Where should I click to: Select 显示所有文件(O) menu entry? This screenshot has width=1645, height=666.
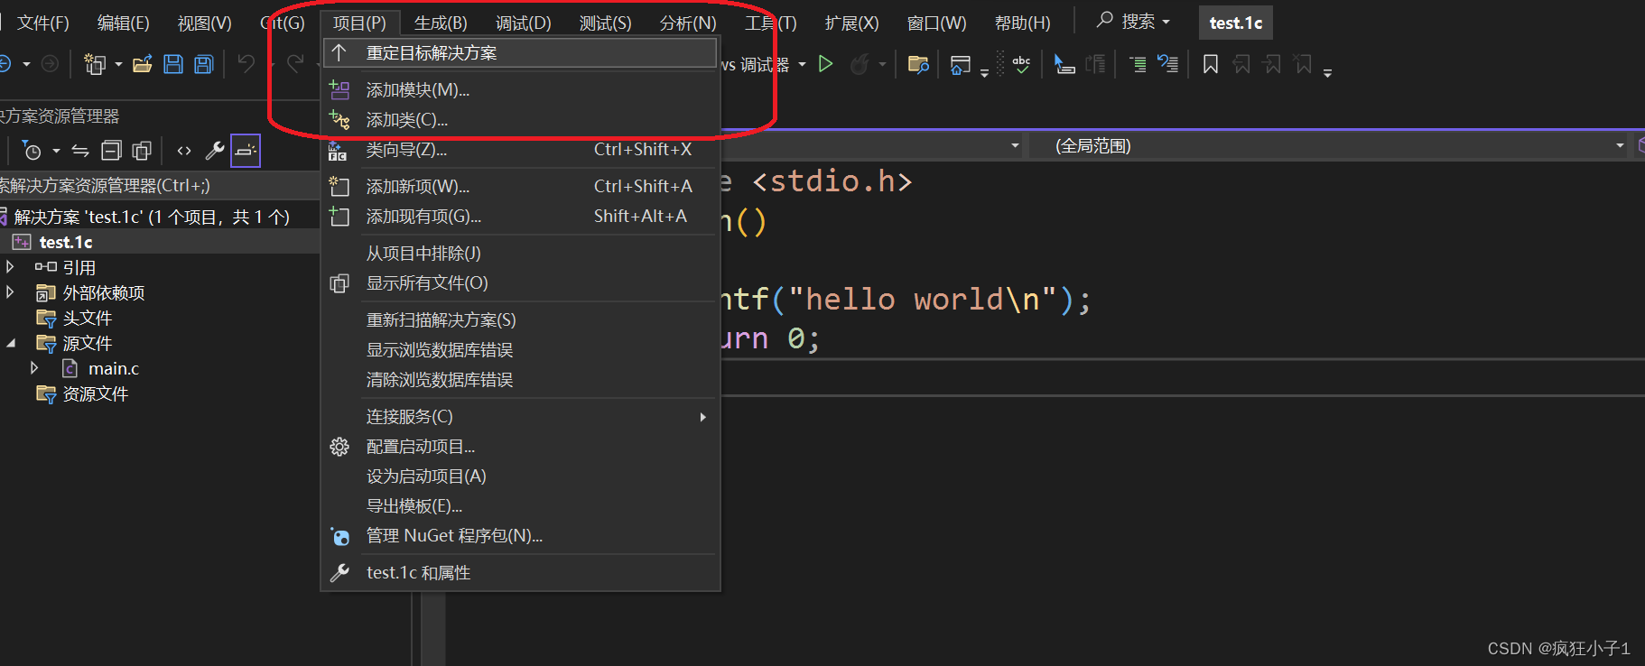point(520,283)
